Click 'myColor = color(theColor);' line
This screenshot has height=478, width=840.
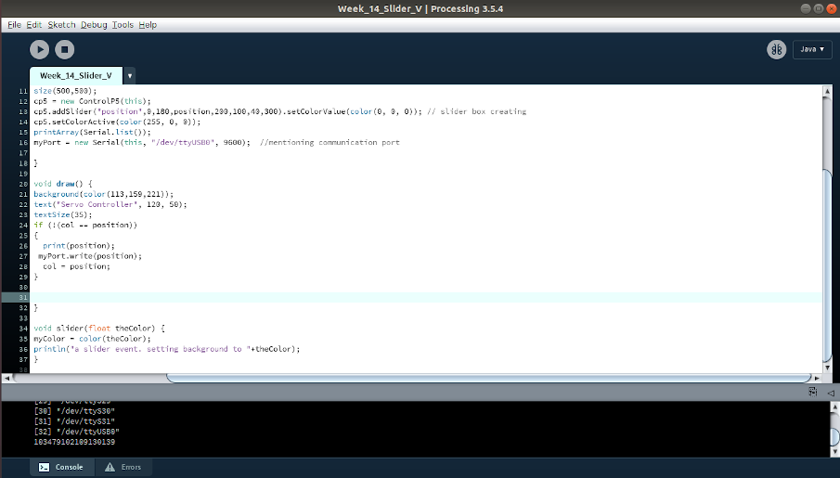[x=92, y=339]
